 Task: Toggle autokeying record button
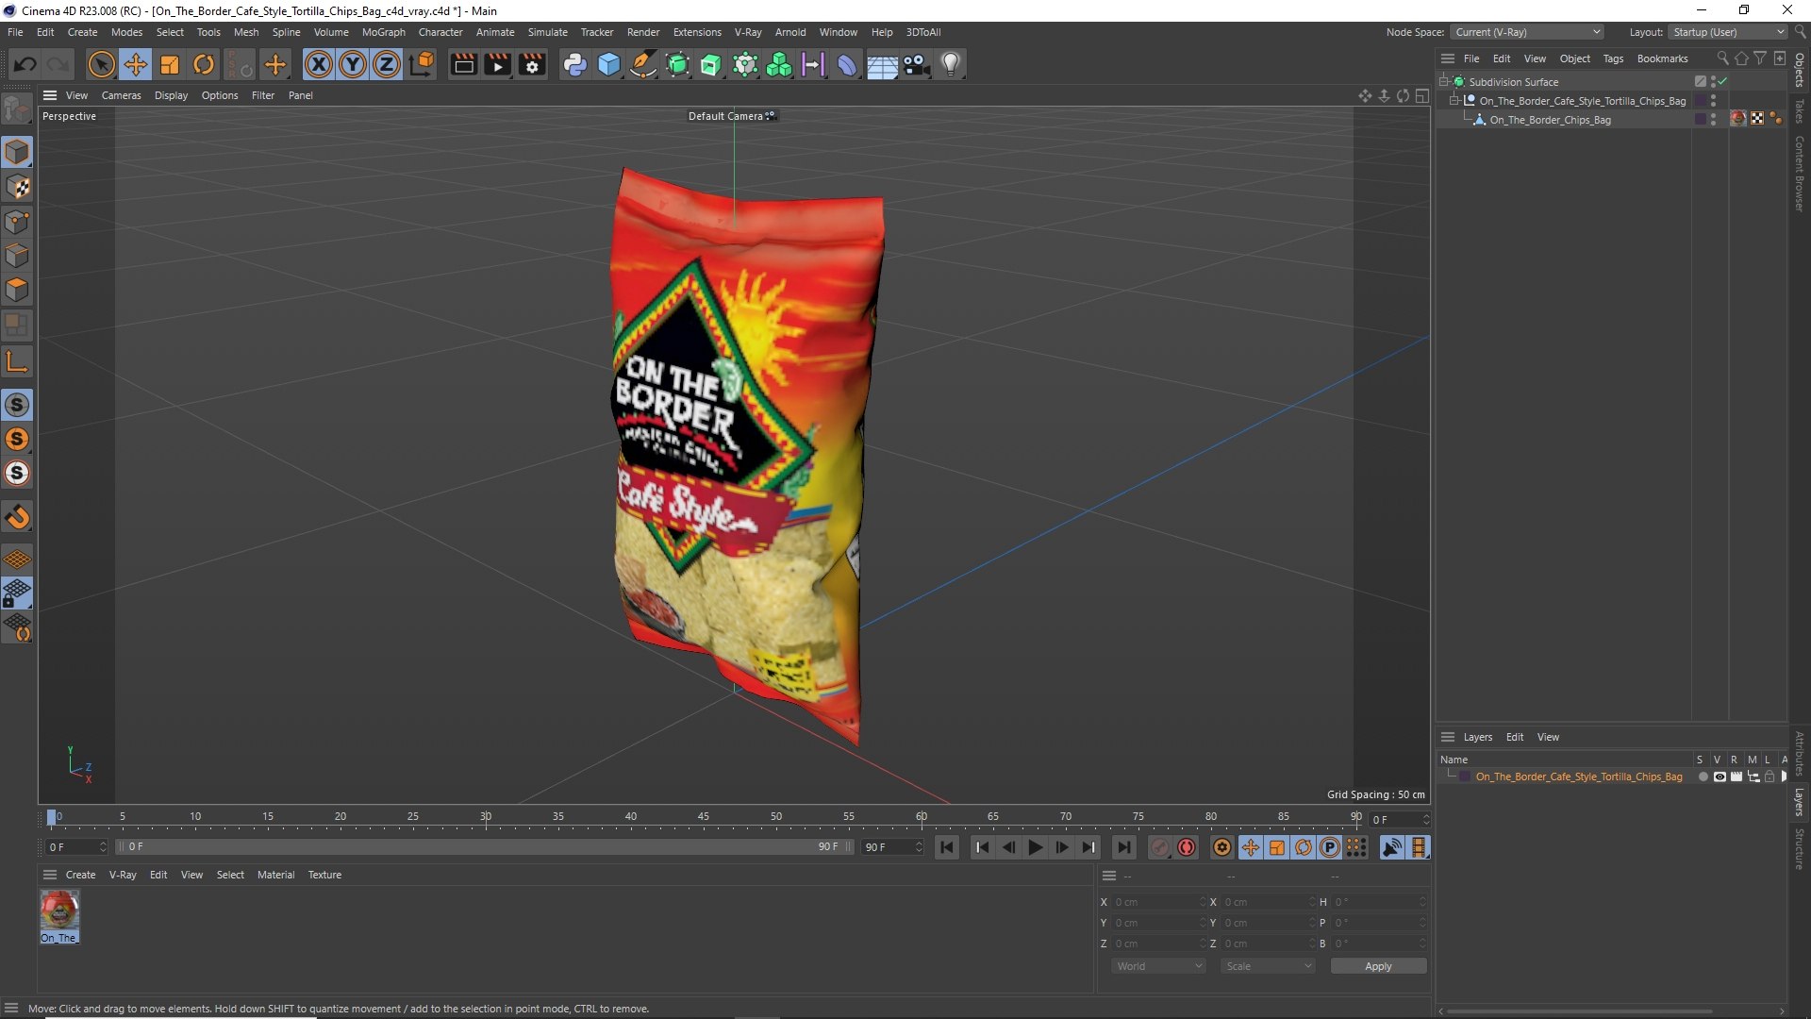pyautogui.click(x=1187, y=847)
